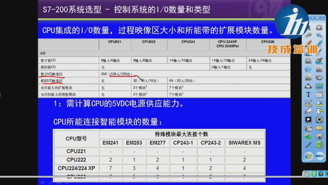Click the '特殊模块最大连接个数' header

tap(181, 134)
